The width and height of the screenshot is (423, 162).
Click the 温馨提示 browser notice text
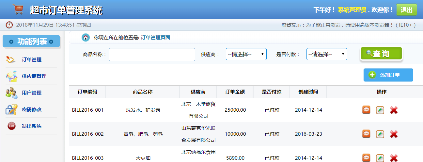coord(349,25)
